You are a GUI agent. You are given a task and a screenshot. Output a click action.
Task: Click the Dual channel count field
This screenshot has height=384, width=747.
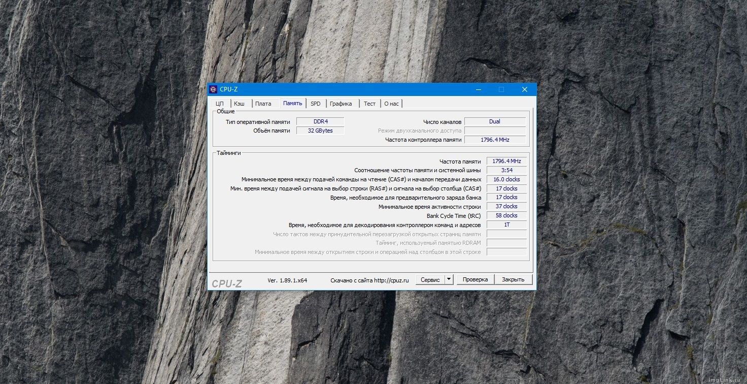(495, 121)
